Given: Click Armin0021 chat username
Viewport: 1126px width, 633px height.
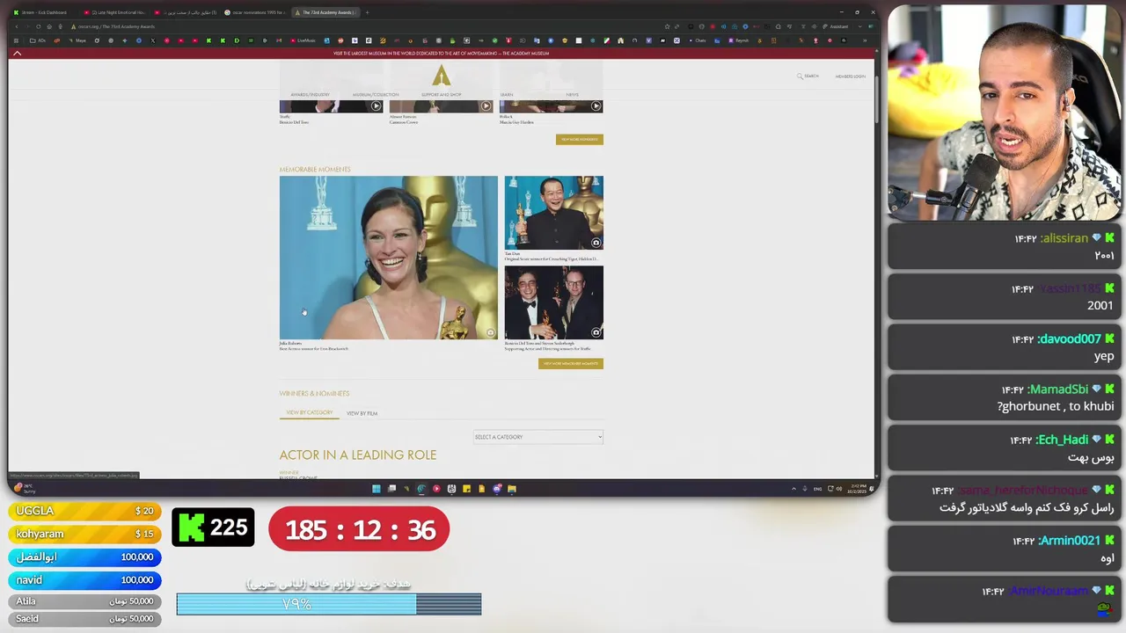Looking at the screenshot, I should point(1069,541).
